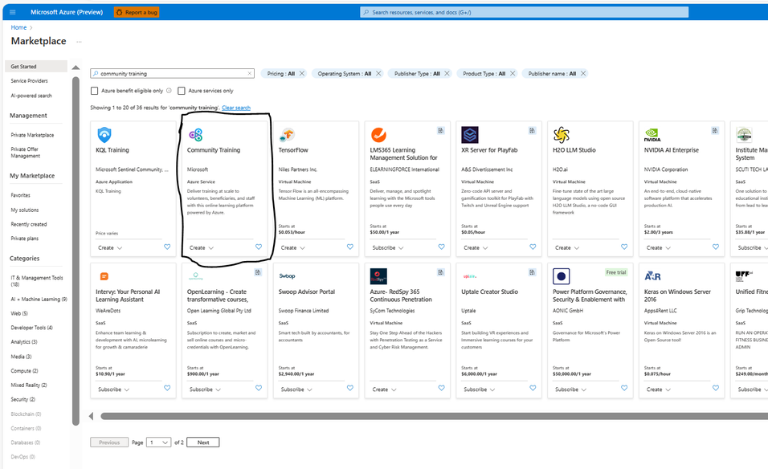
Task: Click the LMS365 orange logo icon
Action: 378,135
